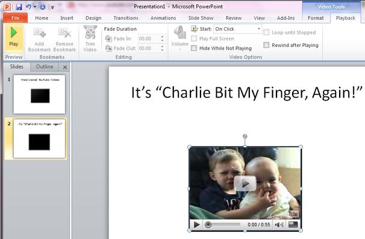This screenshot has width=365, height=239.
Task: Click the Fade Out value field
Action: (x=149, y=48)
